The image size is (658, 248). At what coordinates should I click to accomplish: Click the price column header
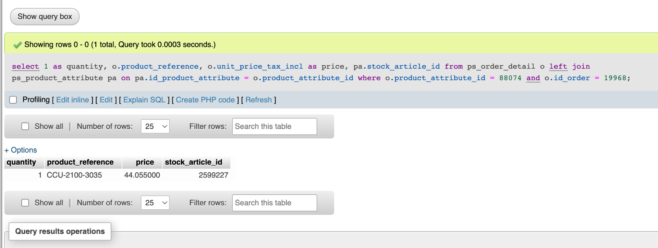145,162
